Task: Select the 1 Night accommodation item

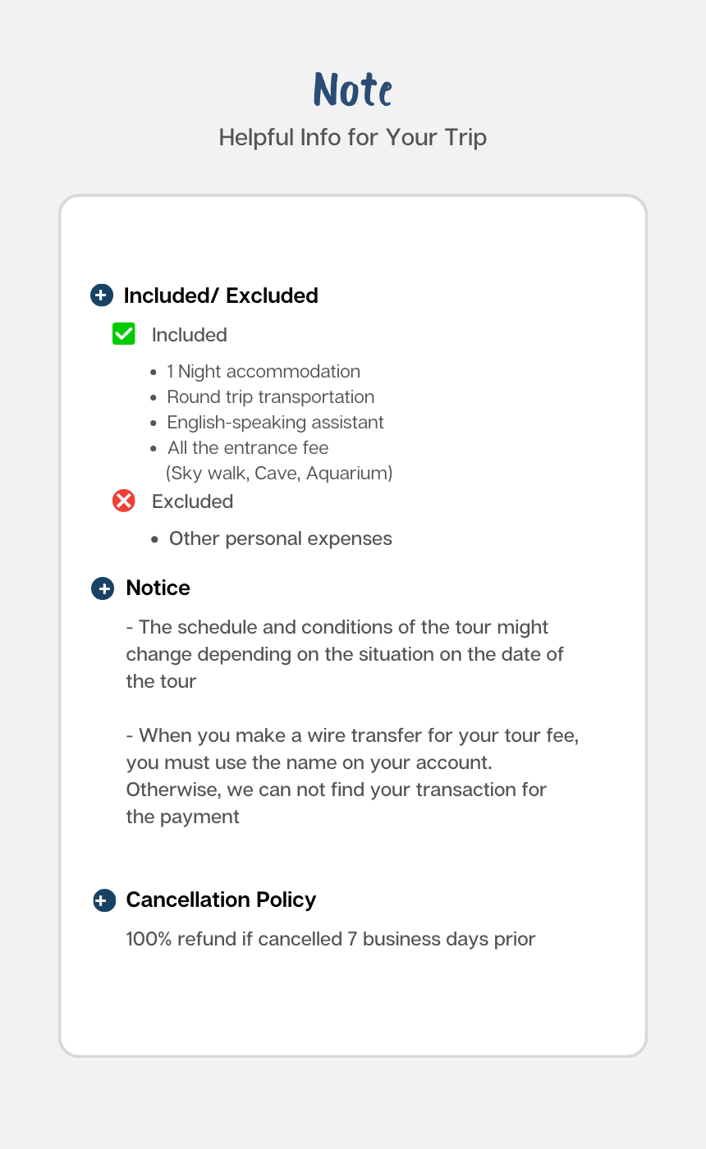Action: [x=264, y=372]
